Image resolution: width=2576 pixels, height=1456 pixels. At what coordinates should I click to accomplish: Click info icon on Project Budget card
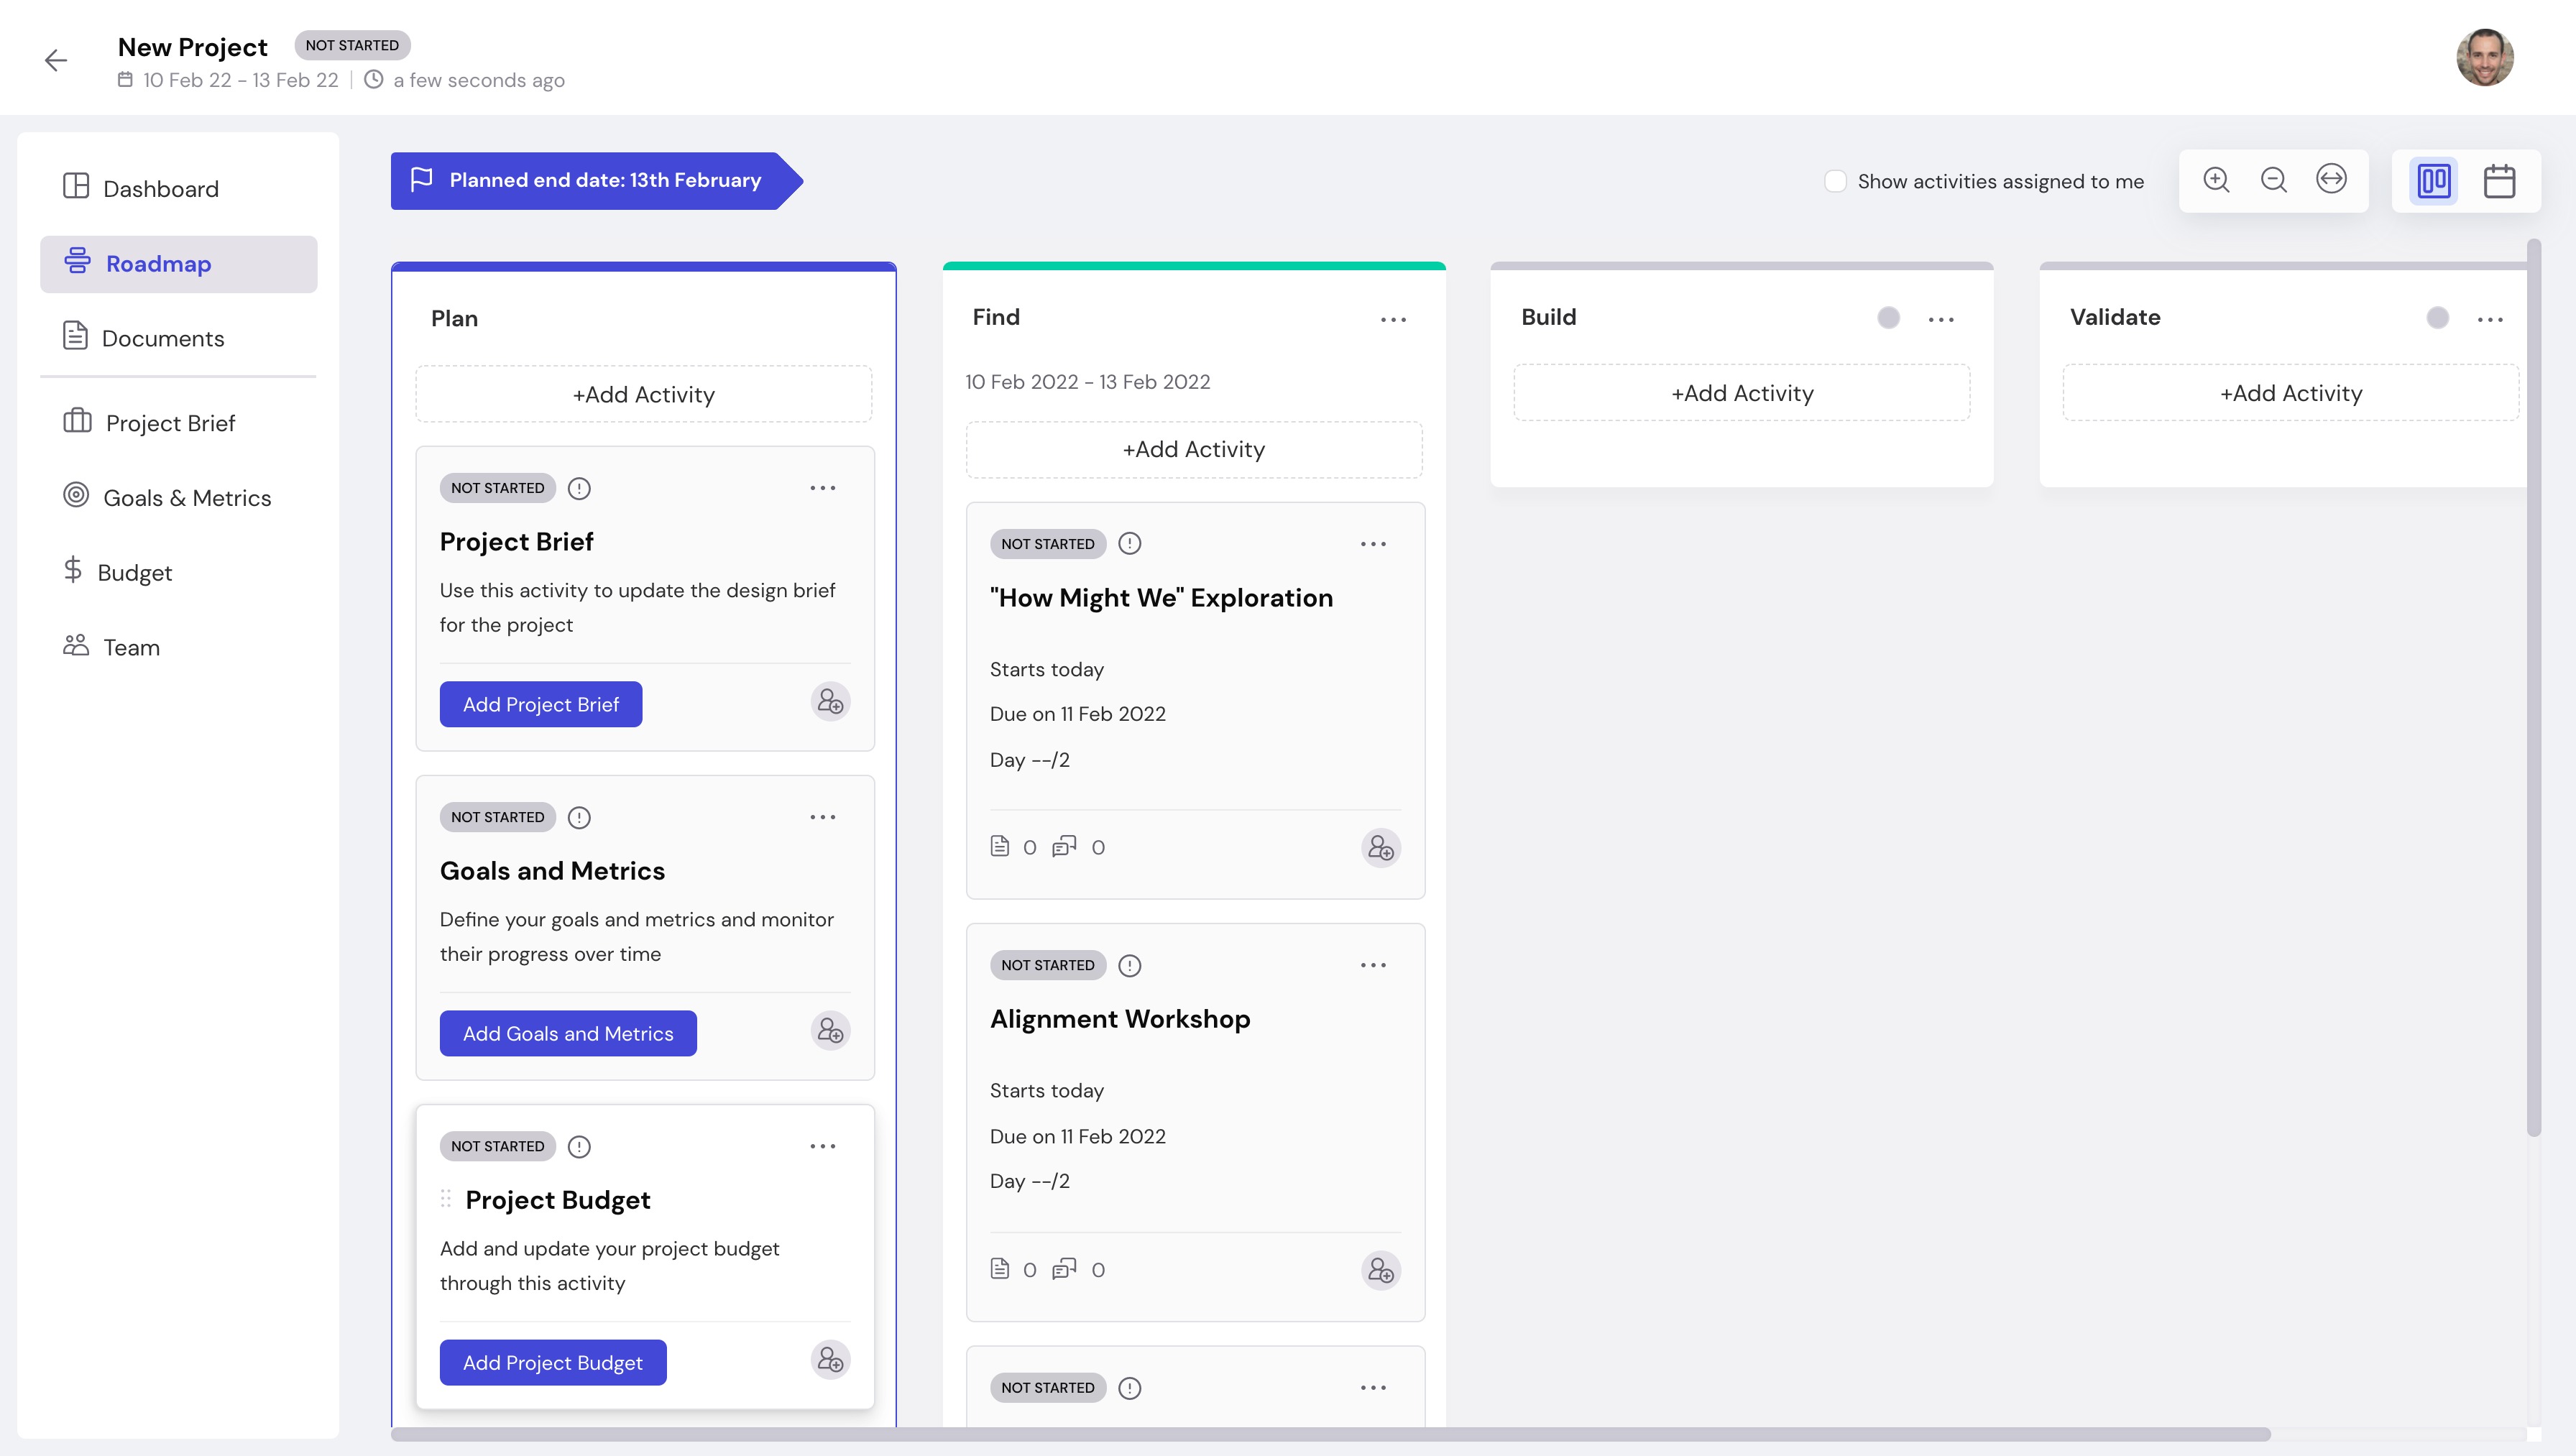579,1146
